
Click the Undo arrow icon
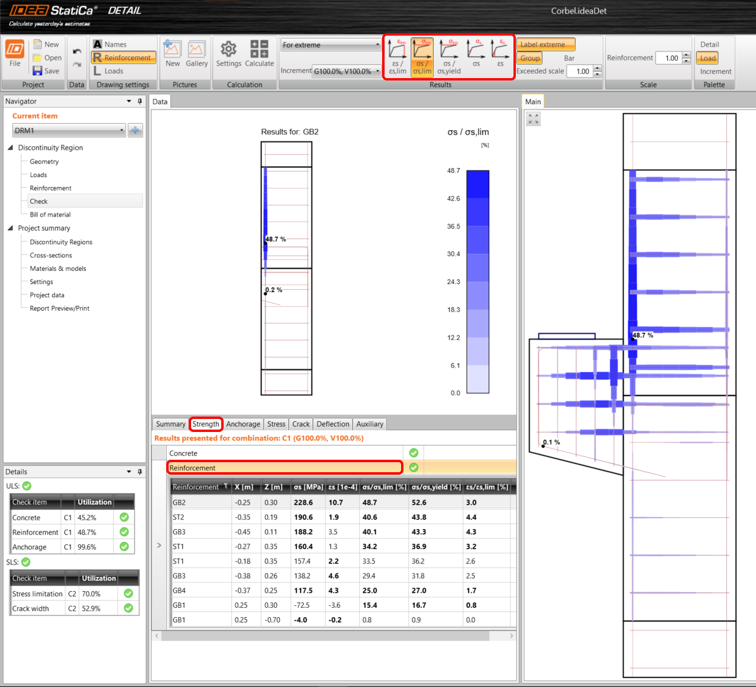click(x=76, y=50)
